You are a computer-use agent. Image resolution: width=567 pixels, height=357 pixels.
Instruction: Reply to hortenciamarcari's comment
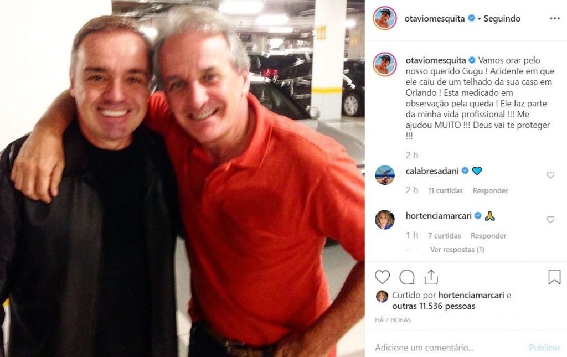[488, 236]
